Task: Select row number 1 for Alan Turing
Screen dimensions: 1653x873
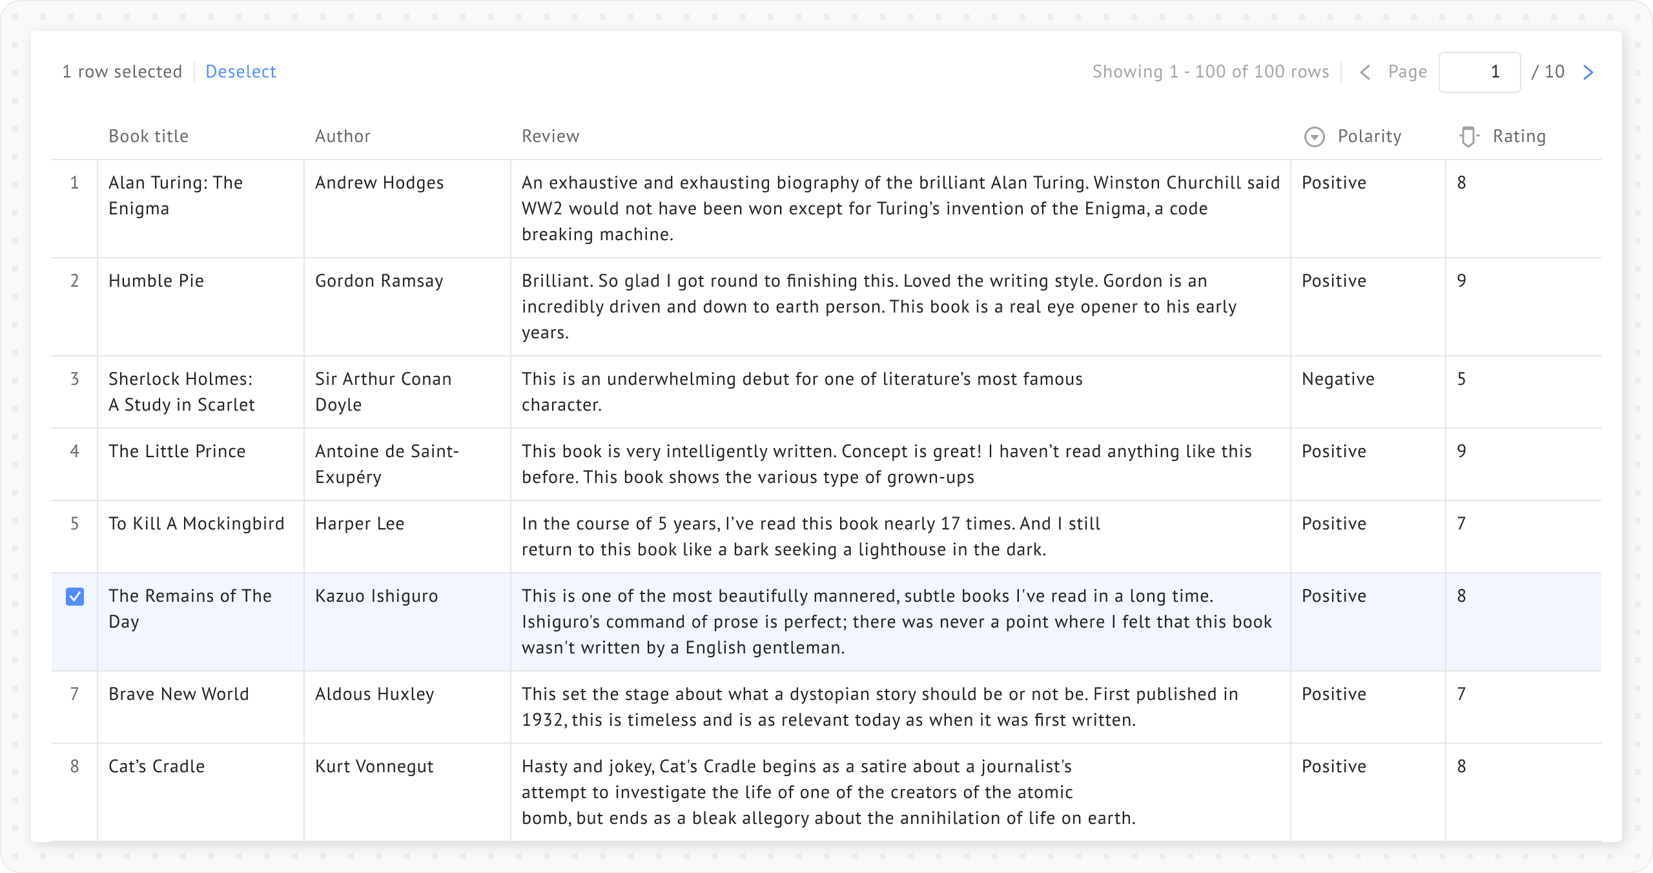Action: coord(75,183)
